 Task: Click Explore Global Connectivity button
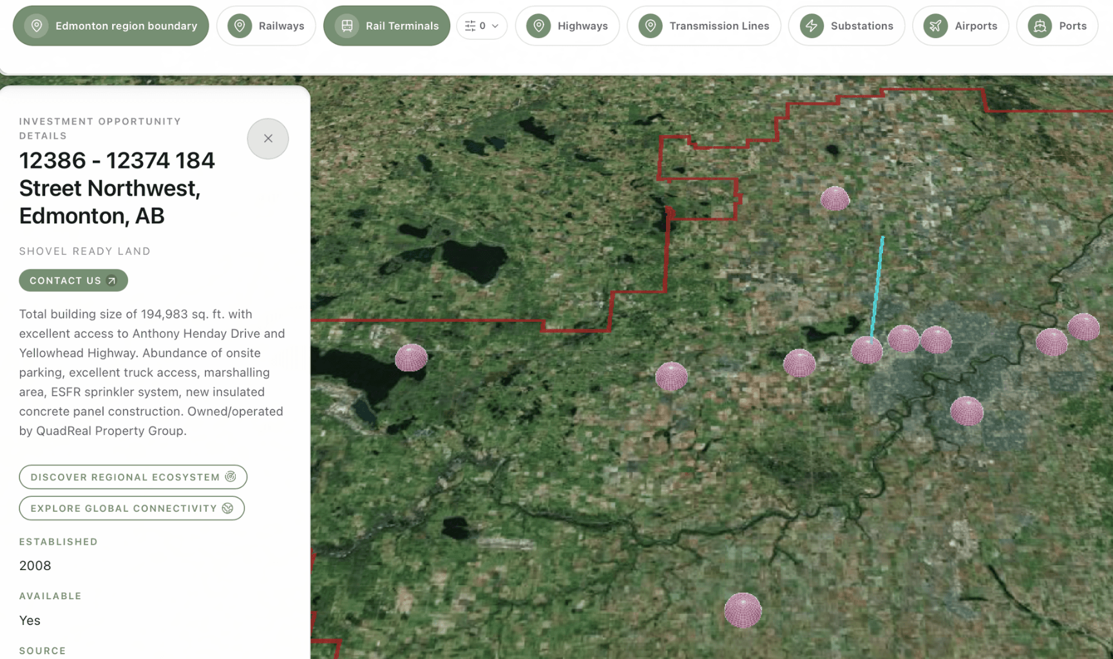132,508
